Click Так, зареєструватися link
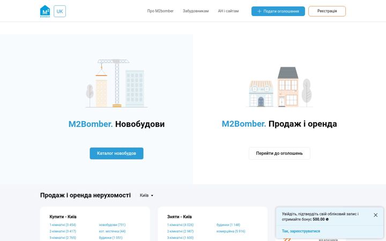The height and width of the screenshot is (241, 386). (x=301, y=231)
